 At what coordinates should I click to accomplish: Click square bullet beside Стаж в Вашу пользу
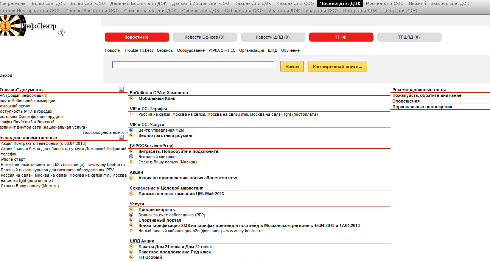pos(131,162)
